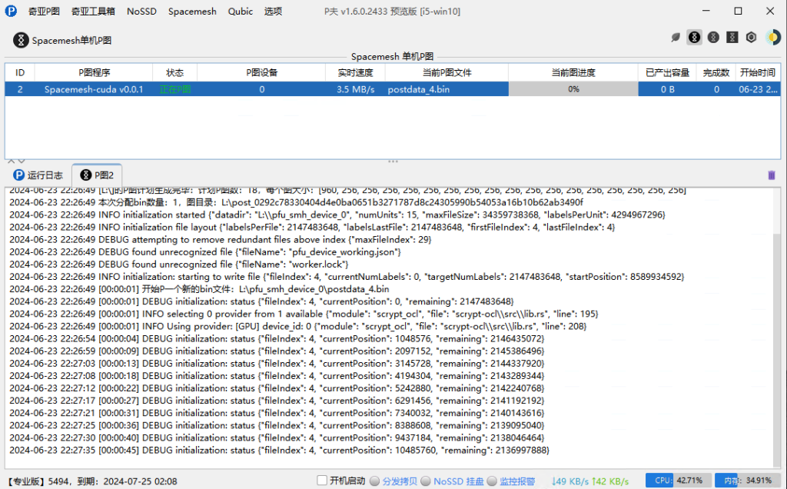The width and height of the screenshot is (787, 489).
Task: Toggle the 分发拷贝 status indicator
Action: (375, 481)
